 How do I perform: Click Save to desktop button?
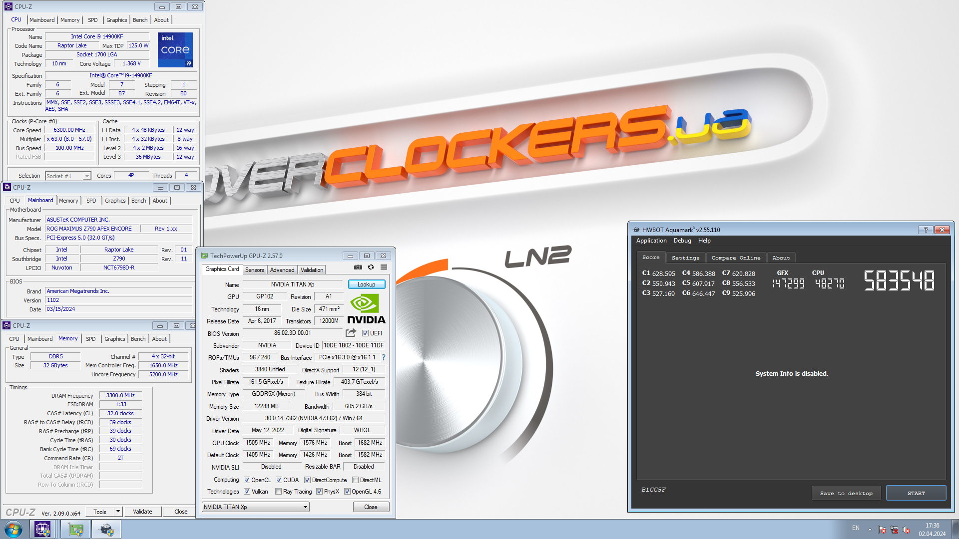(846, 493)
